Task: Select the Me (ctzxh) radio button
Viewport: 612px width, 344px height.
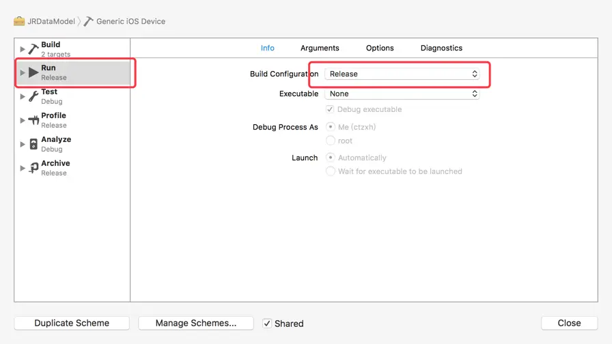Action: [x=330, y=127]
